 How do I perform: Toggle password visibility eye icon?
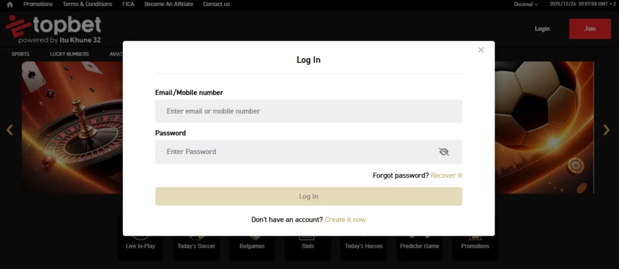(444, 152)
